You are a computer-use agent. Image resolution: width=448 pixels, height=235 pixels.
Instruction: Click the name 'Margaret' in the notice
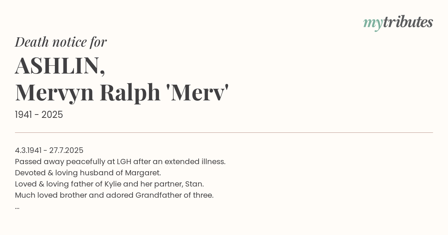(143, 173)
